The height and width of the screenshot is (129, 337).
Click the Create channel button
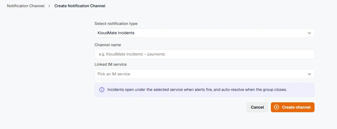[x=292, y=107]
